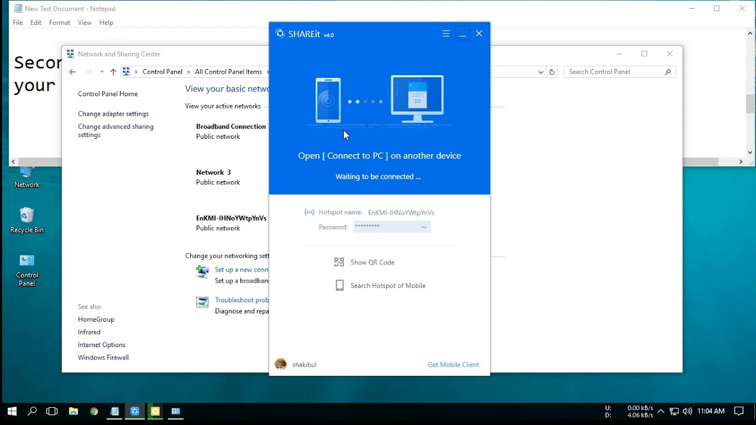The height and width of the screenshot is (425, 756).
Task: Click the new connection setup icon
Action: pos(203,272)
